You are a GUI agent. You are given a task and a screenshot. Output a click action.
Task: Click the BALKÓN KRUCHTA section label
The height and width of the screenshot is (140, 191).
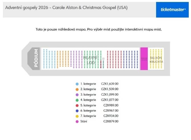coord(156,60)
